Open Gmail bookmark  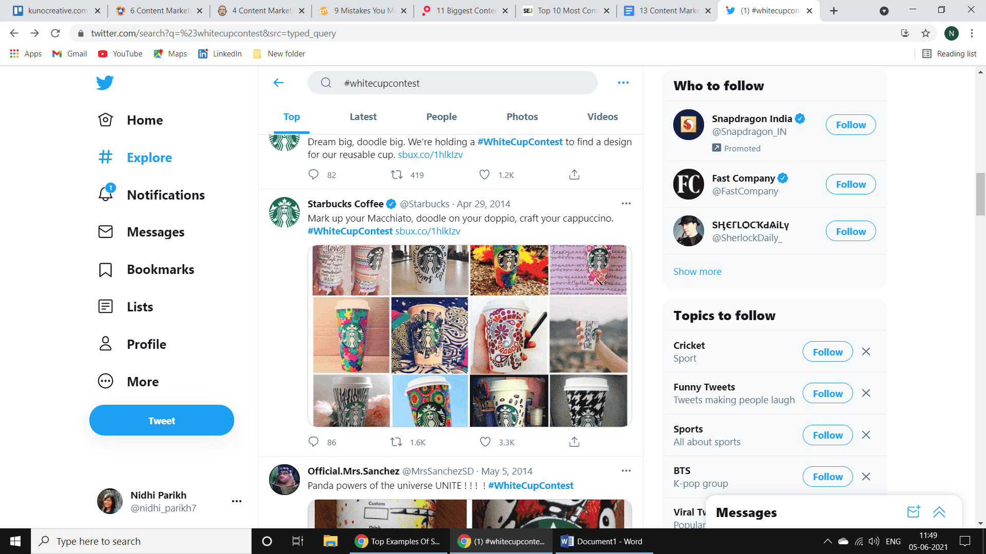[70, 54]
